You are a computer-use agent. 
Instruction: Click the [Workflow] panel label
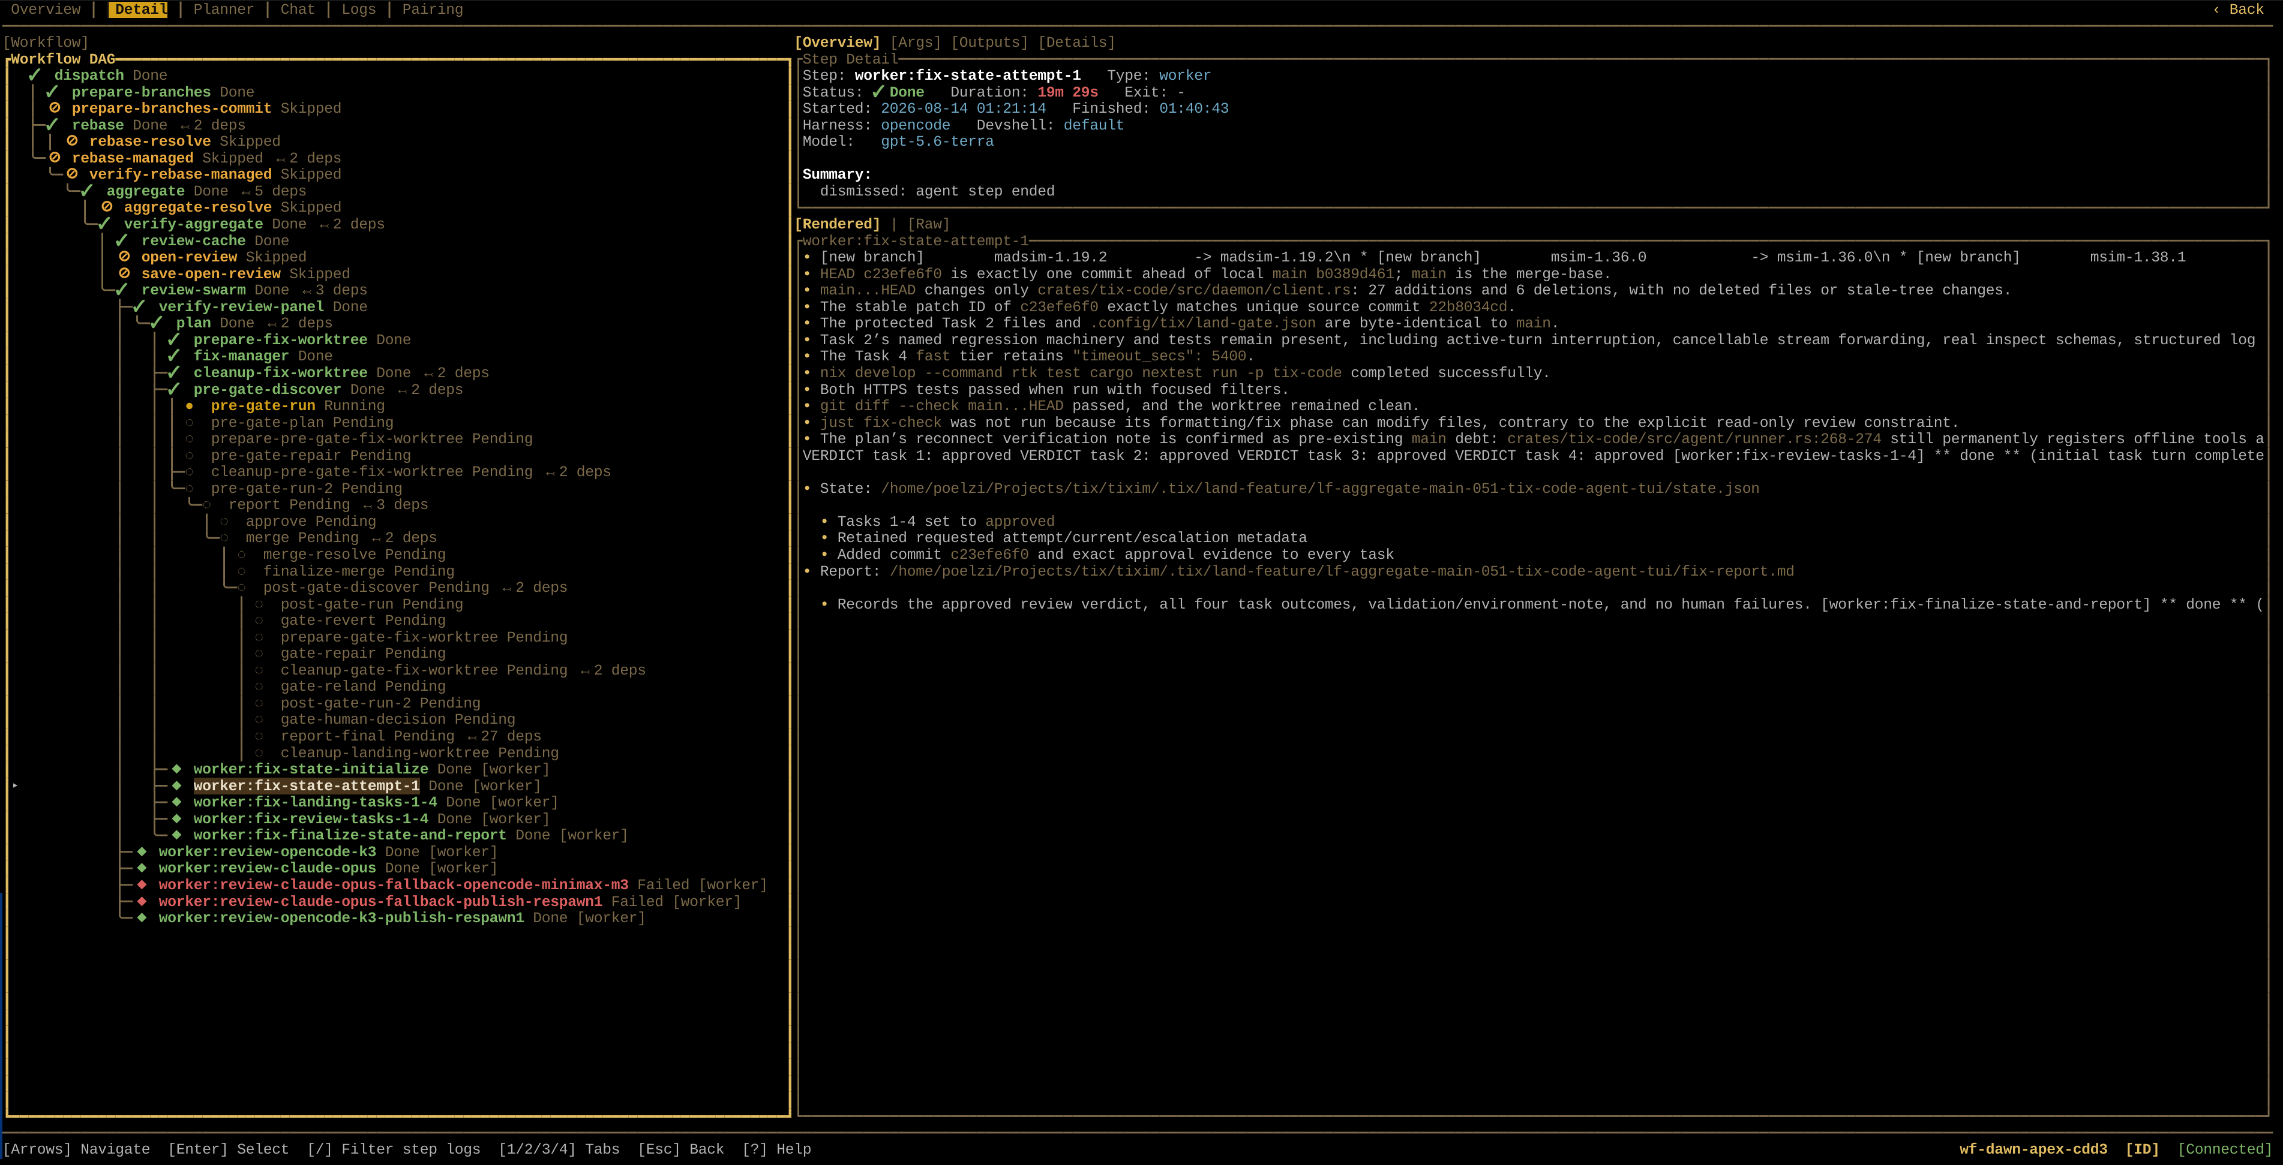tap(46, 43)
